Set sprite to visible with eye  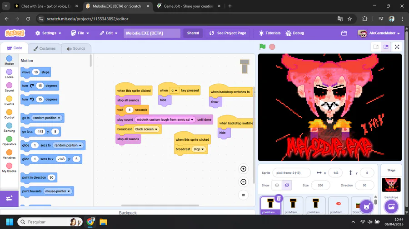pos(277,185)
